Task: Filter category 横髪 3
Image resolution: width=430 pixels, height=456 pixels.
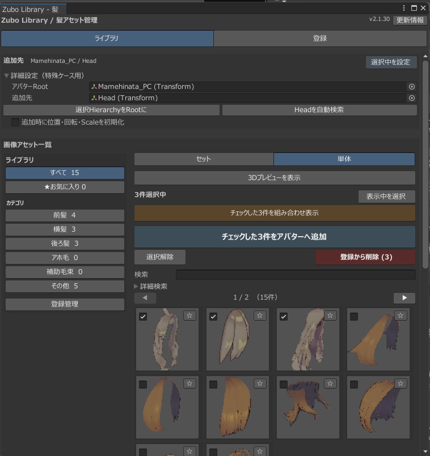Action: (x=65, y=229)
